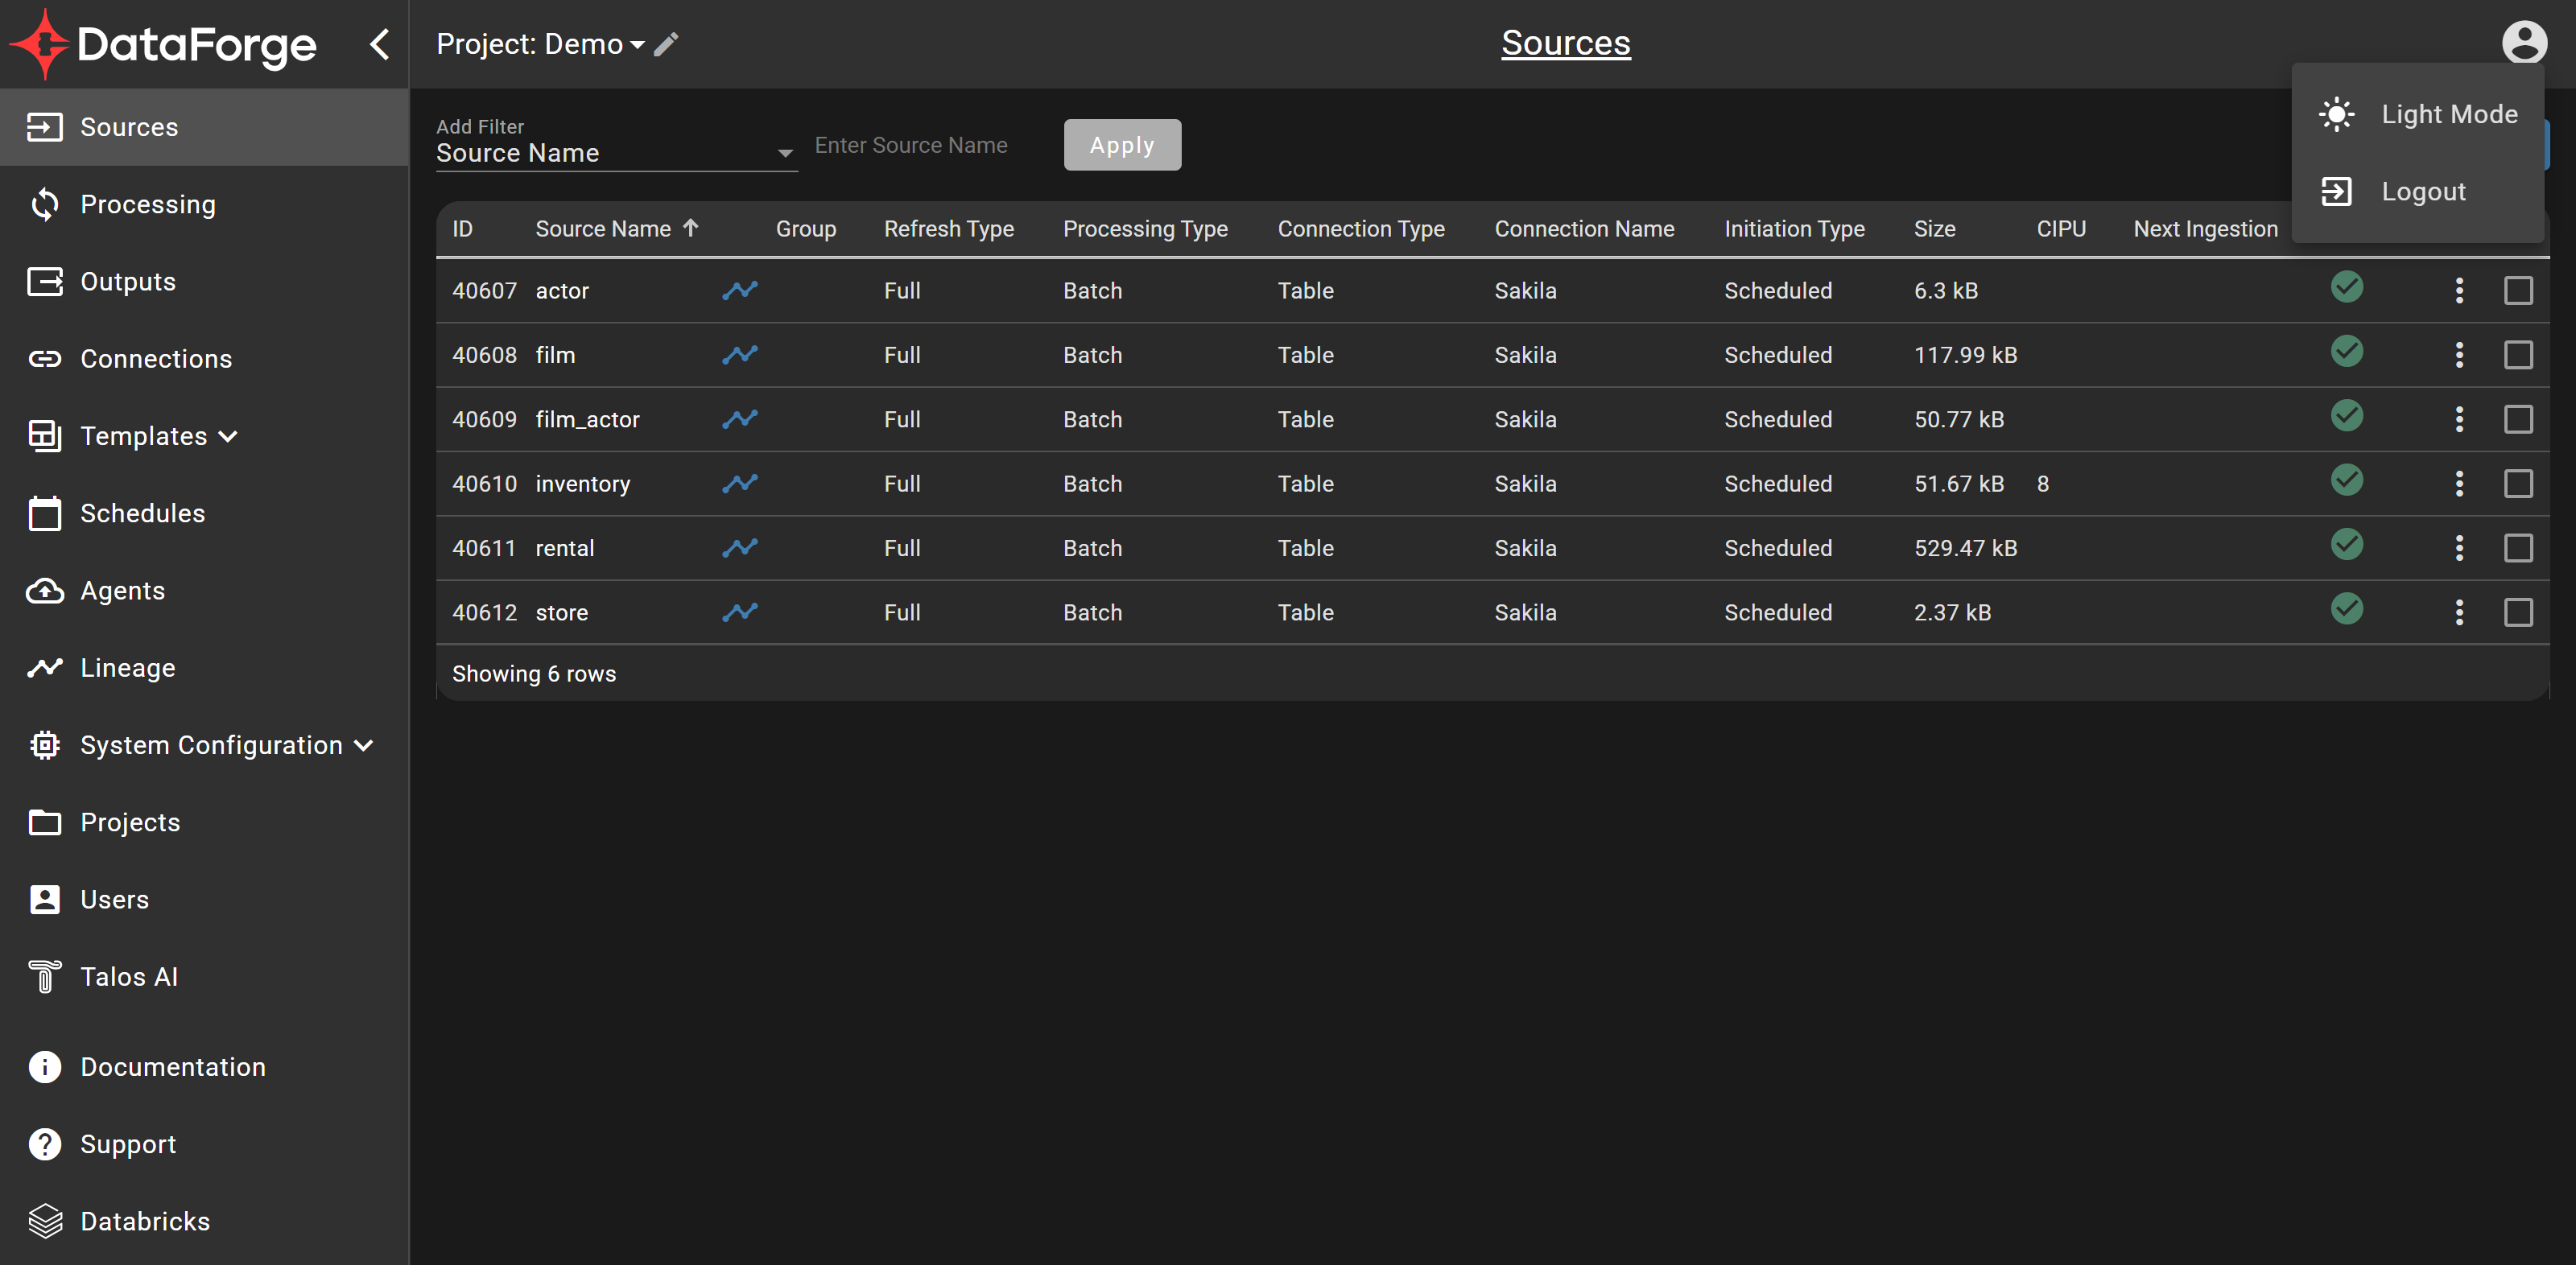Open the three-dot menu for rental
The image size is (2576, 1265).
pos(2459,548)
